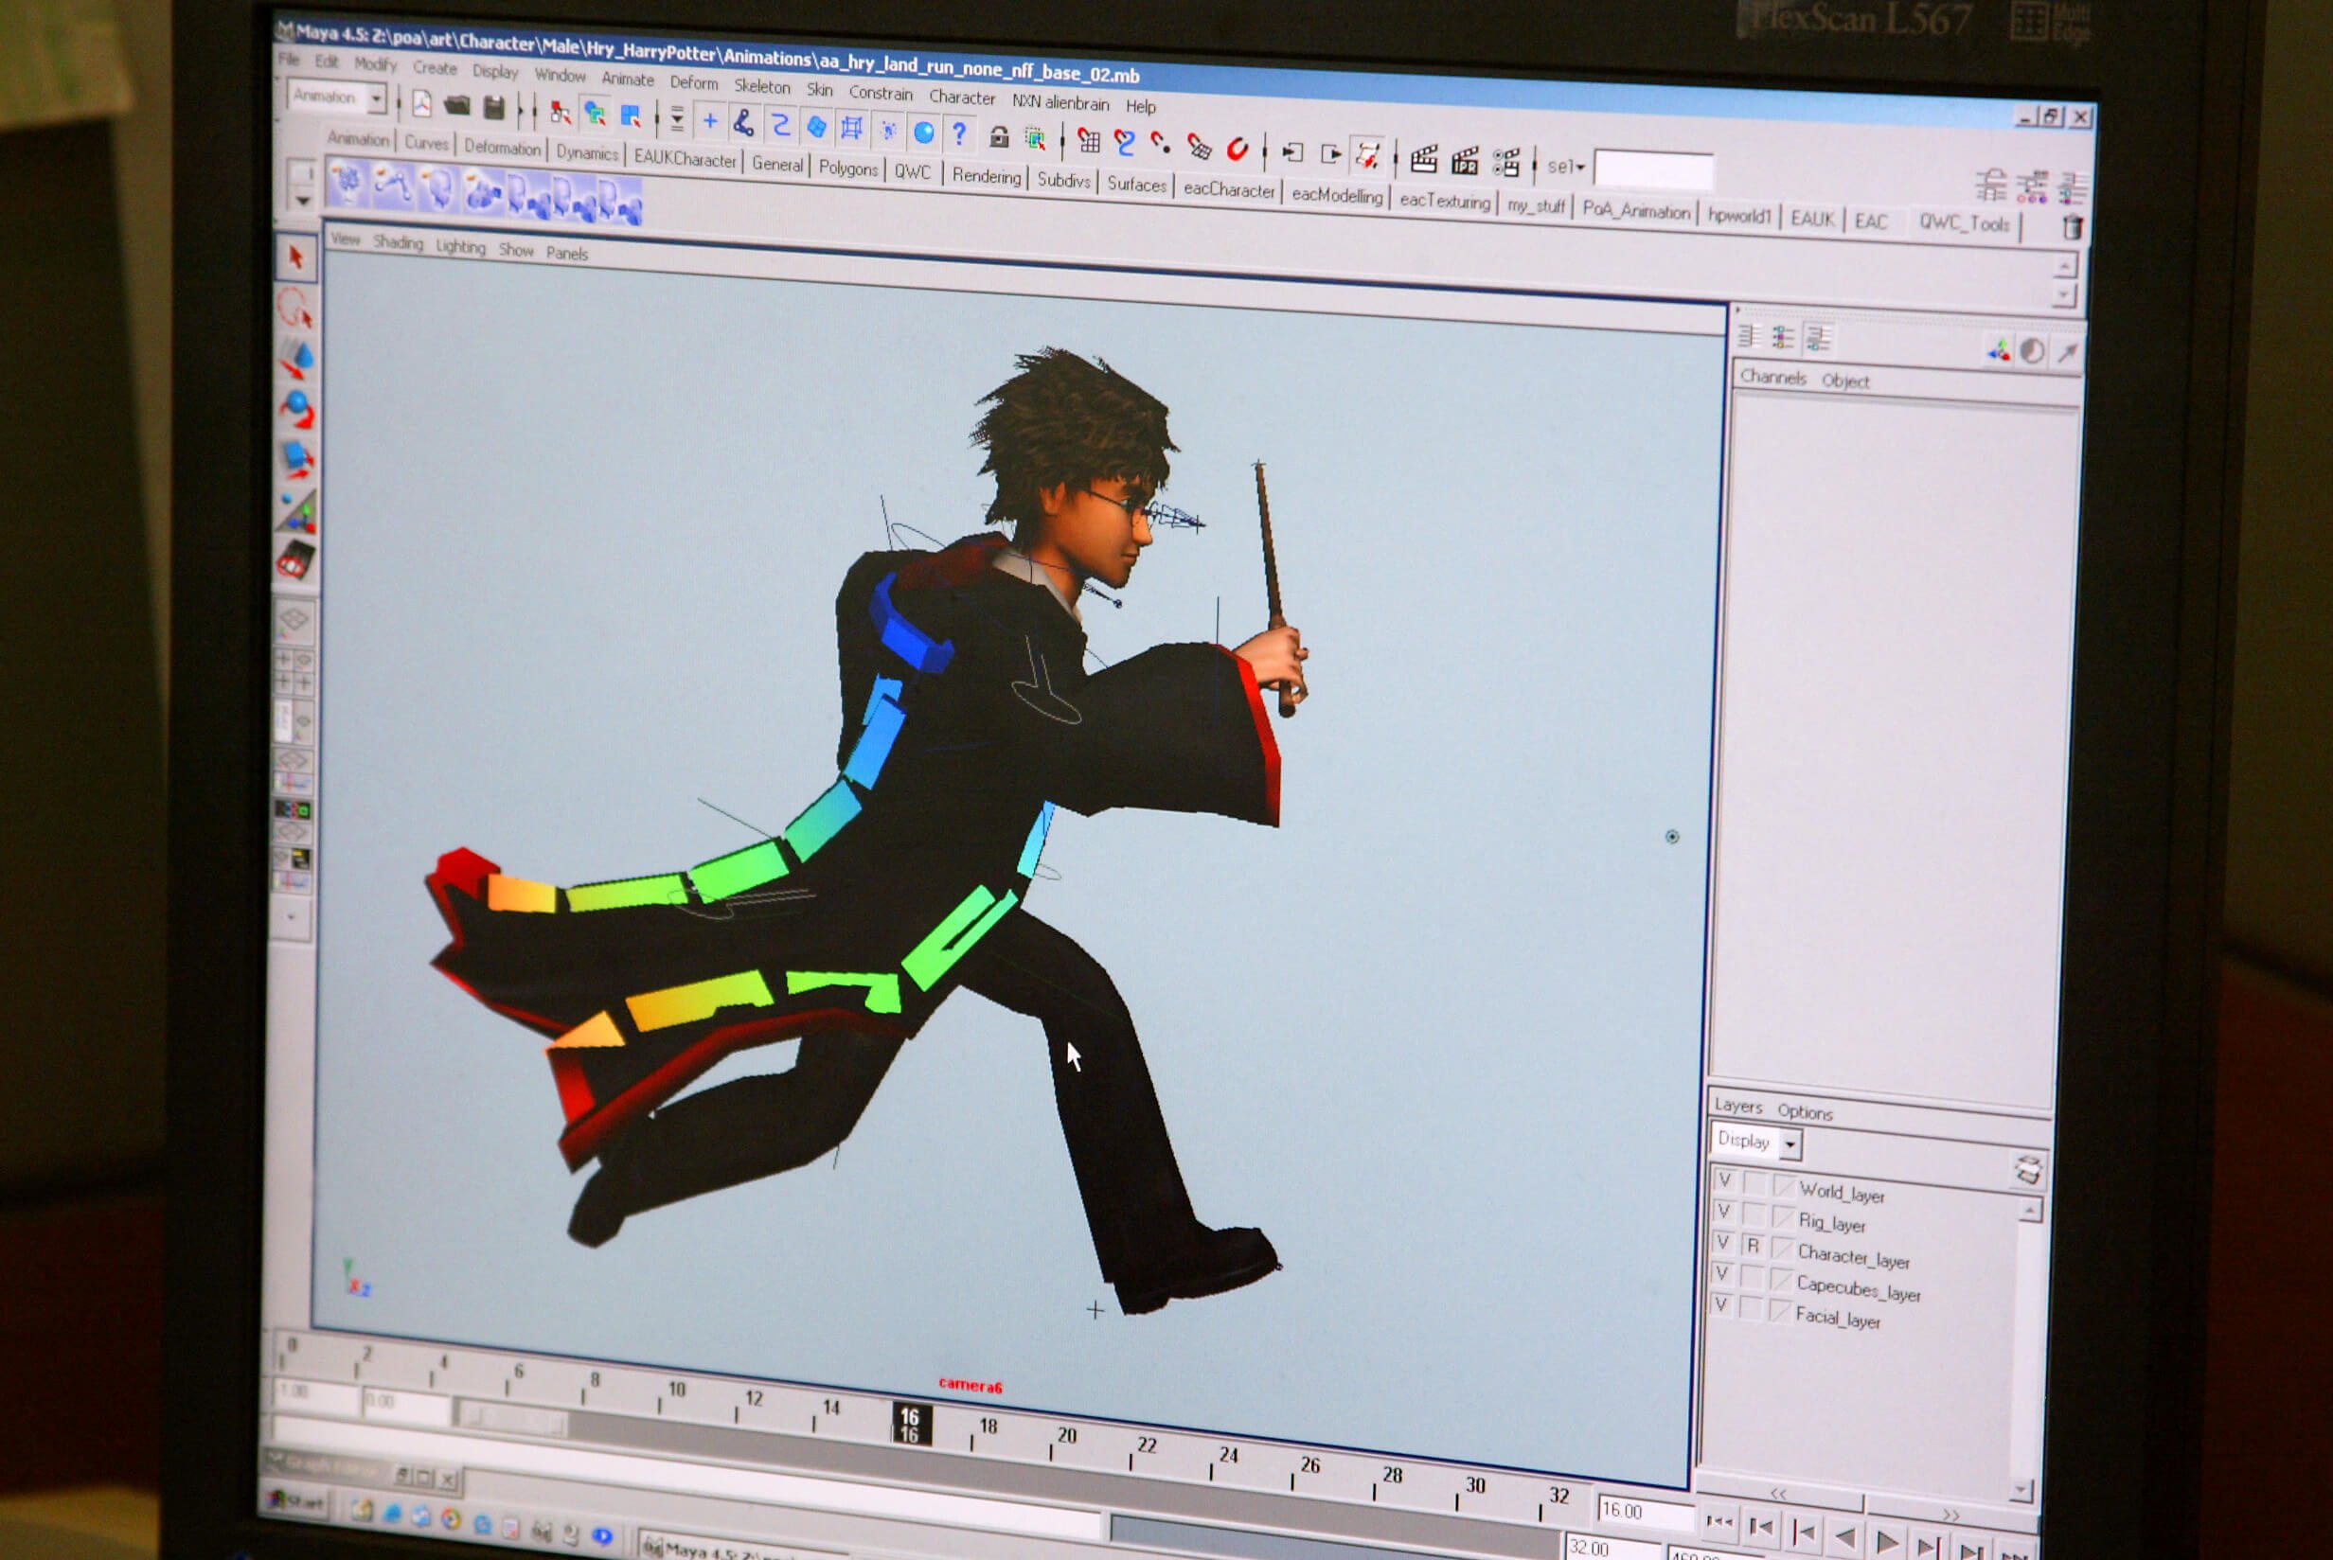Click the padlock lock selection icon
2333x1560 pixels.
tap(999, 137)
